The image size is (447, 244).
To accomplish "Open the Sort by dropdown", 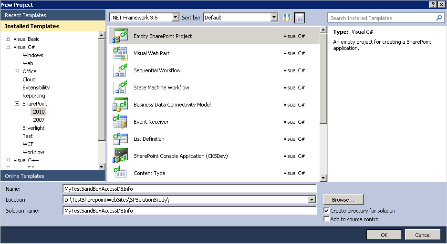I will pos(274,18).
